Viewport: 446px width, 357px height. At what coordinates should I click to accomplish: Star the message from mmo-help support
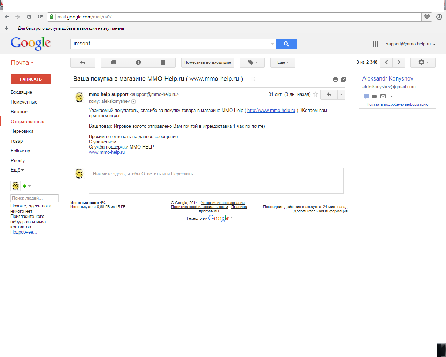tap(315, 94)
